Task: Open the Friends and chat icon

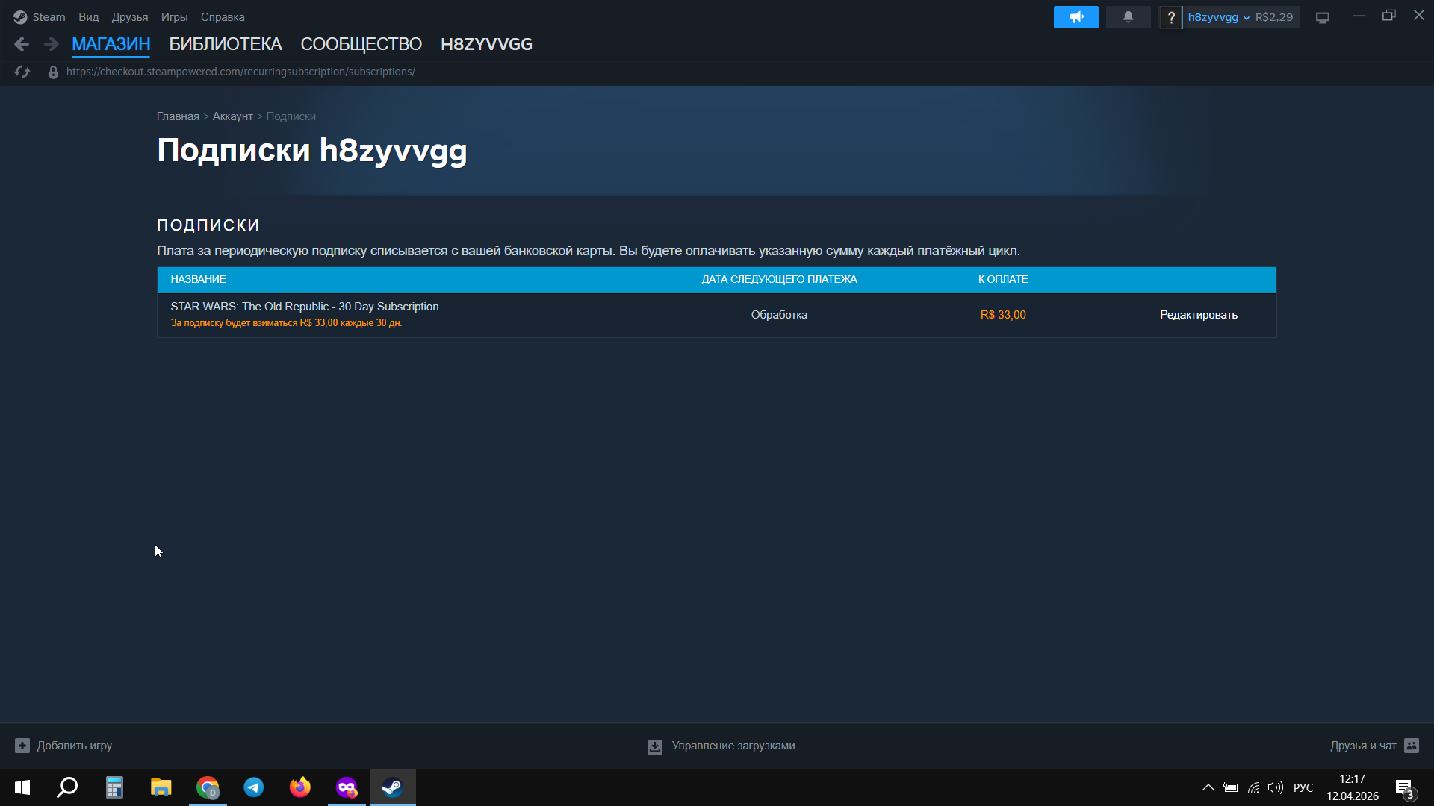Action: tap(1412, 746)
